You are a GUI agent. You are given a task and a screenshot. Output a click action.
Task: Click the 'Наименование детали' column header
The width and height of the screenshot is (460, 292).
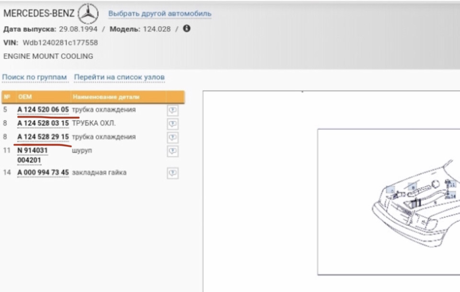106,97
